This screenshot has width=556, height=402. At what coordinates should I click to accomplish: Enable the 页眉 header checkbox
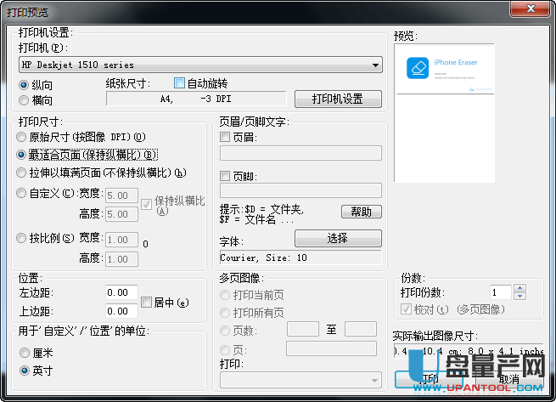225,137
